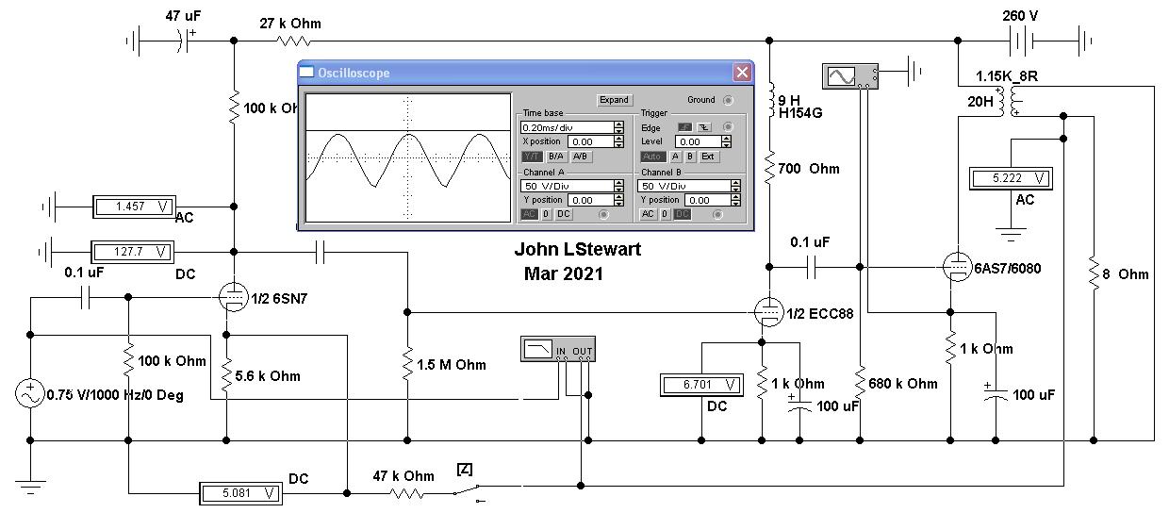Screen dimensions: 1169x513
Task: Select the Bode plotter IN OUT instrument
Action: (x=559, y=348)
